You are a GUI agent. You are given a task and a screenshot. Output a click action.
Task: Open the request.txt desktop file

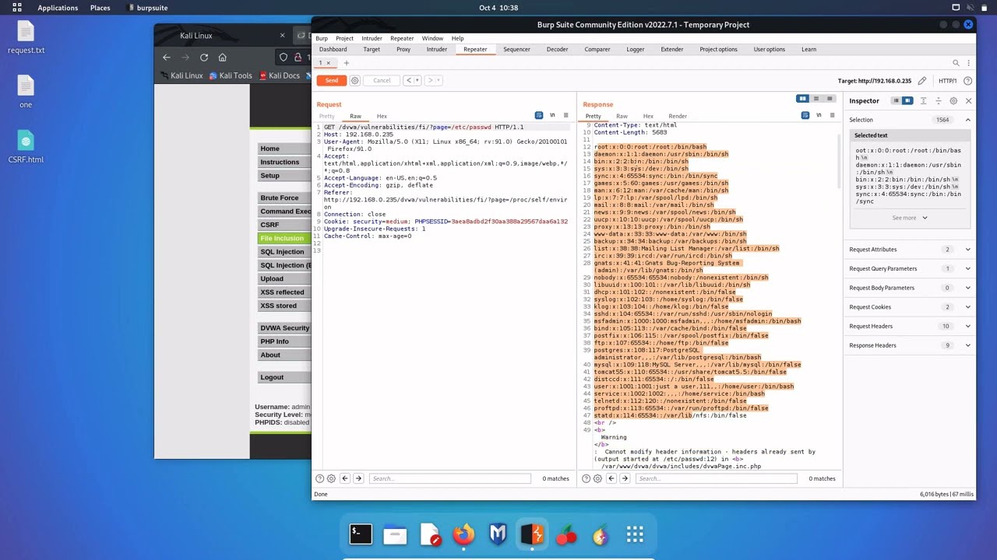coord(26,37)
